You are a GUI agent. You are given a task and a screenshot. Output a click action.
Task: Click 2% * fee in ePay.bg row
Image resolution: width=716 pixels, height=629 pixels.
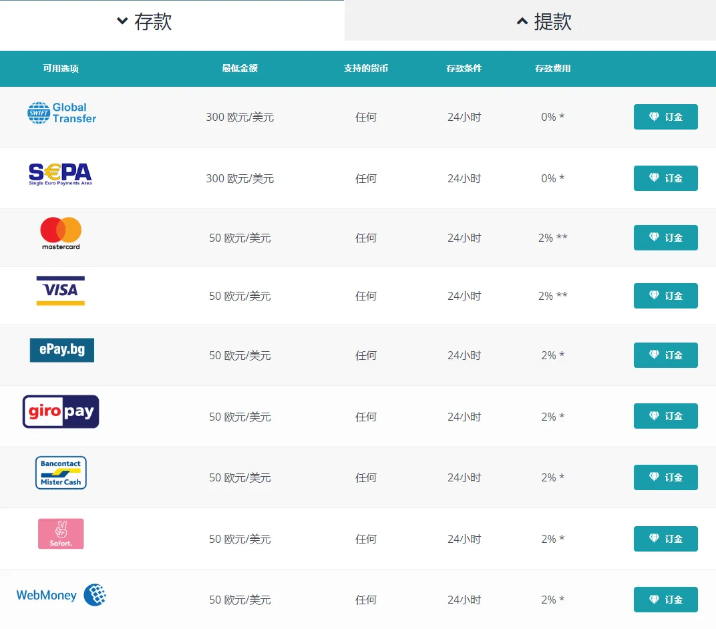(553, 355)
